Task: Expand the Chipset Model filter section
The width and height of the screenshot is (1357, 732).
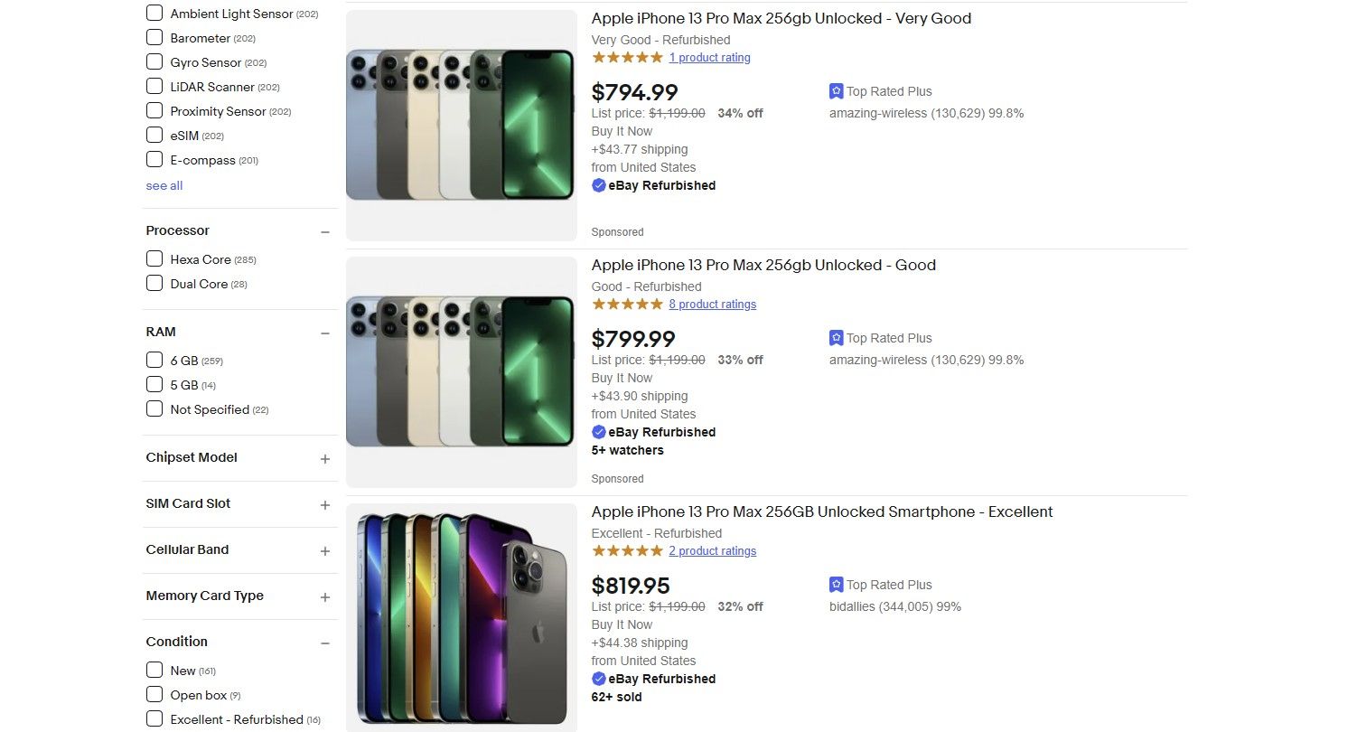Action: [325, 458]
